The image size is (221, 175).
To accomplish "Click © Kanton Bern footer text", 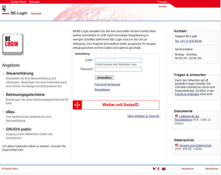I will tap(10, 169).
